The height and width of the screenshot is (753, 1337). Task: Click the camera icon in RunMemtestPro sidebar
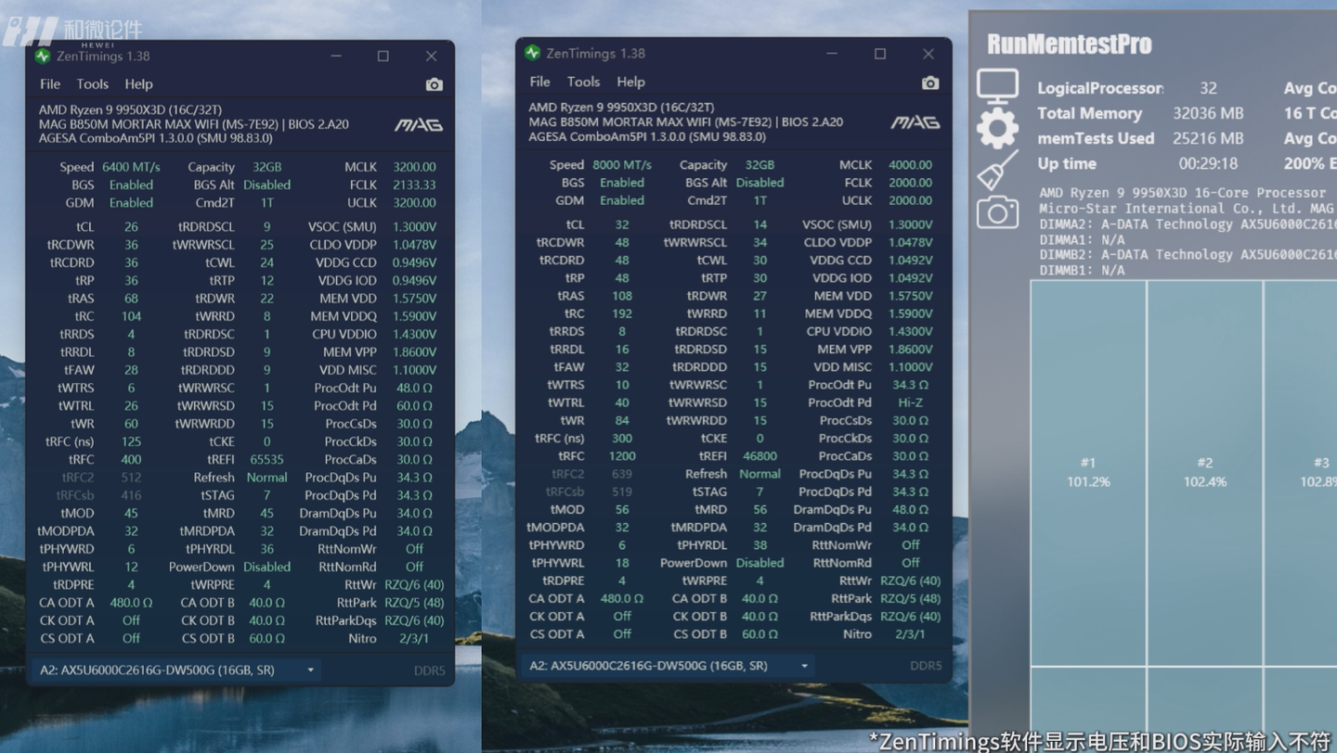[x=997, y=213]
